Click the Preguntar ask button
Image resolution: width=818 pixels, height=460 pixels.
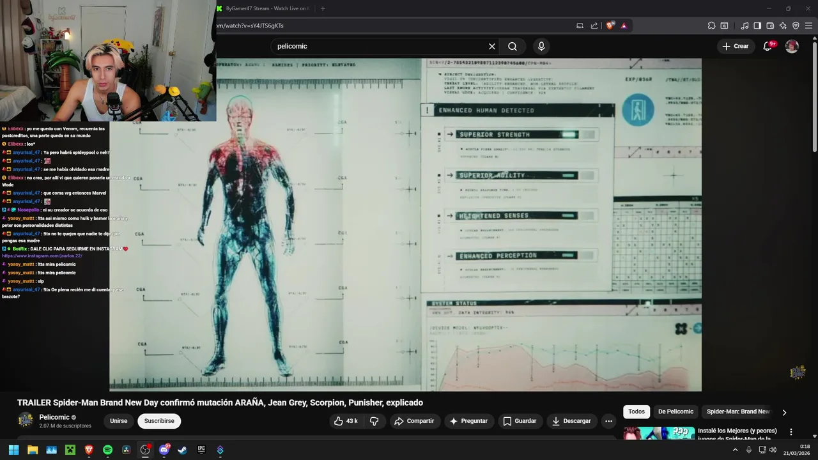click(x=468, y=421)
